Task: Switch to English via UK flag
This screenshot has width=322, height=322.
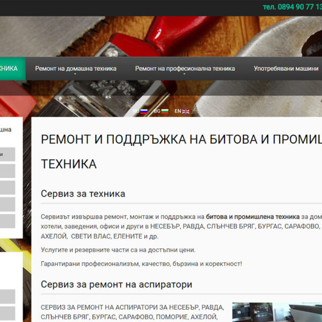Action: 186,111
